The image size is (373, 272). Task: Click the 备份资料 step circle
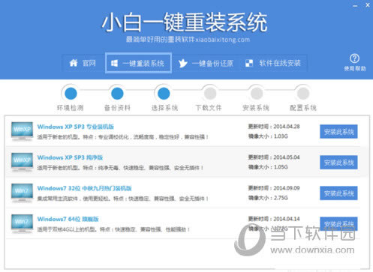[117, 94]
